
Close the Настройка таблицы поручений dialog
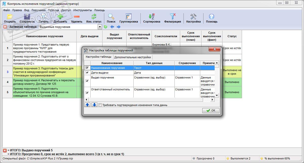coord(215,49)
